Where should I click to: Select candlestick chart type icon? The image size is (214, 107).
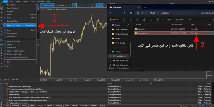(x=74, y=5)
